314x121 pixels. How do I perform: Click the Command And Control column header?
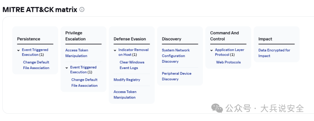pos(224,36)
